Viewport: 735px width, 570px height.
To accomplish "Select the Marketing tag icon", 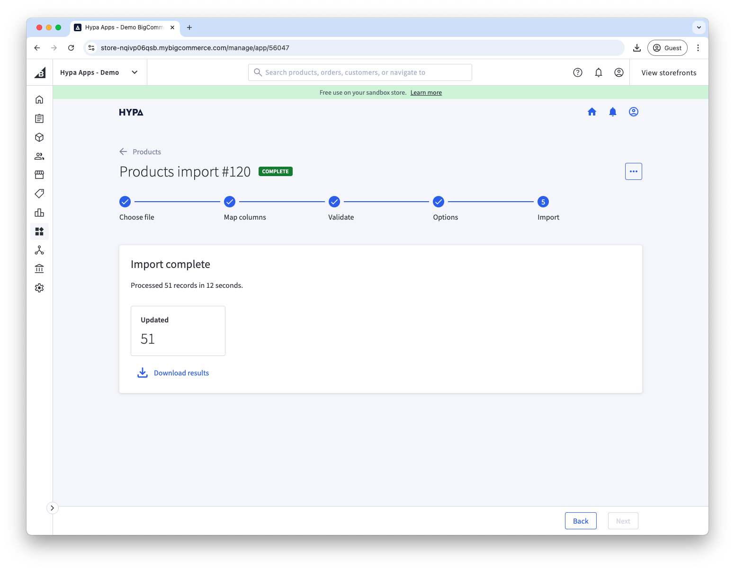I will [x=39, y=194].
